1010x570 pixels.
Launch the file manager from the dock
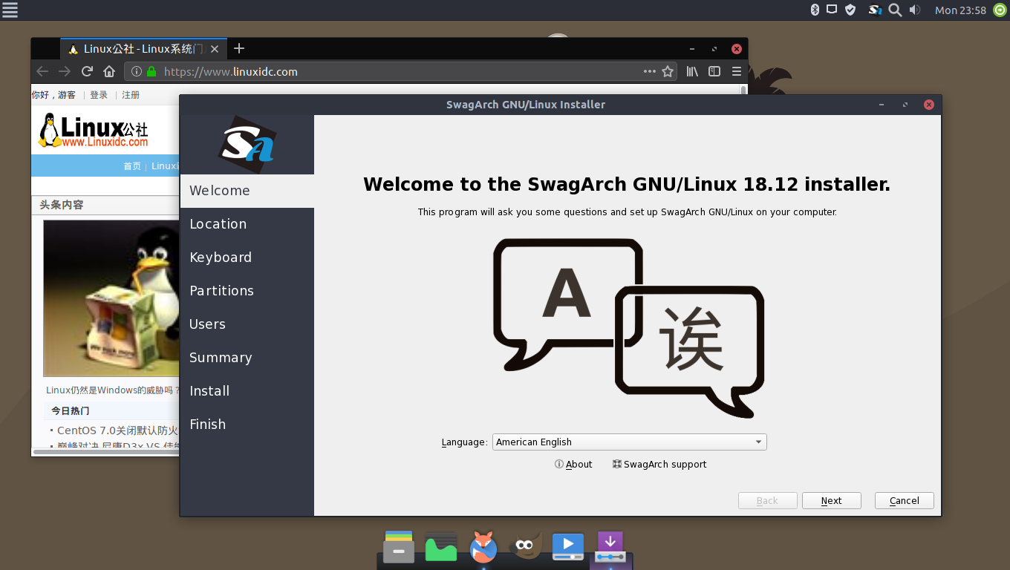tap(399, 547)
